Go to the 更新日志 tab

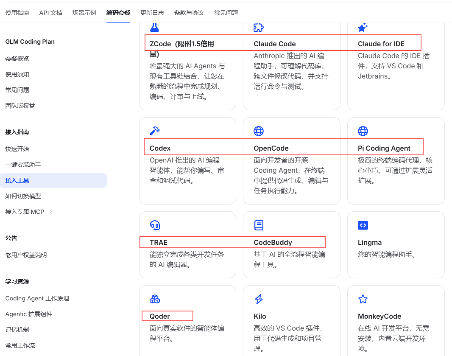tap(152, 13)
